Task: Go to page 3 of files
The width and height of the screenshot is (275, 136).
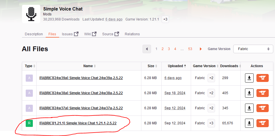Action: 169,49
